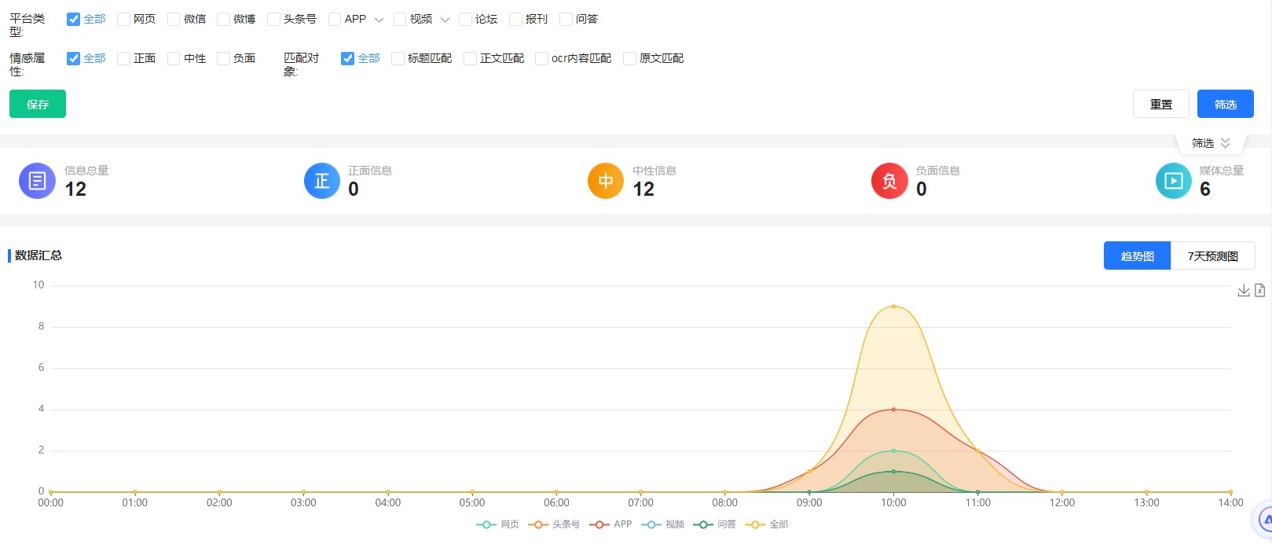Screen dimensions: 1272x544
Task: Check the 负面 sentiment checkbox
Action: point(223,58)
